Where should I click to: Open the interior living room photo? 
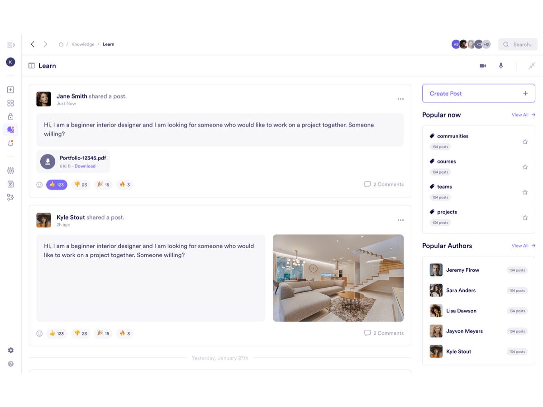point(338,278)
